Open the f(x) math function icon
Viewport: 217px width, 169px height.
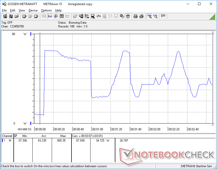click(99, 16)
